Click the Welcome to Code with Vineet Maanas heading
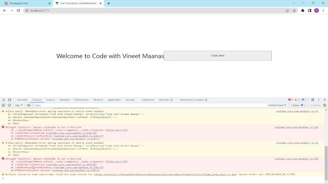Viewport: 328px width, 184px height. (x=110, y=56)
